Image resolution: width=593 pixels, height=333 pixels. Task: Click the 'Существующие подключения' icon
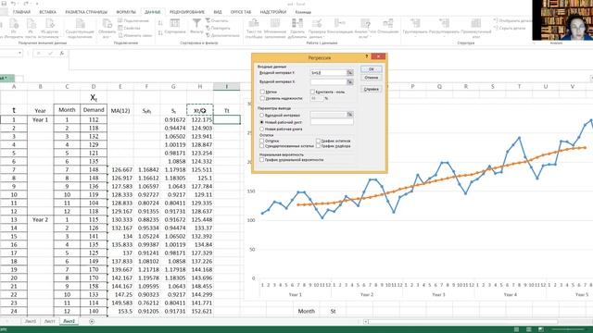[x=81, y=23]
